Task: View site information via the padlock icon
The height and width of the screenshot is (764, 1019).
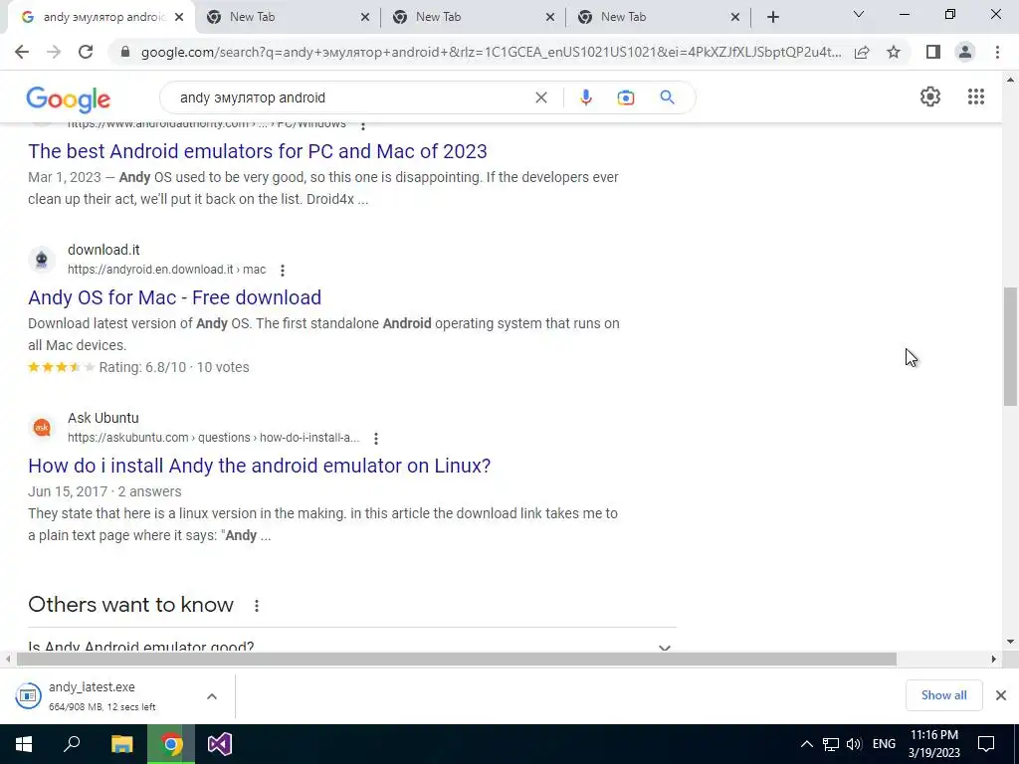Action: pos(125,52)
